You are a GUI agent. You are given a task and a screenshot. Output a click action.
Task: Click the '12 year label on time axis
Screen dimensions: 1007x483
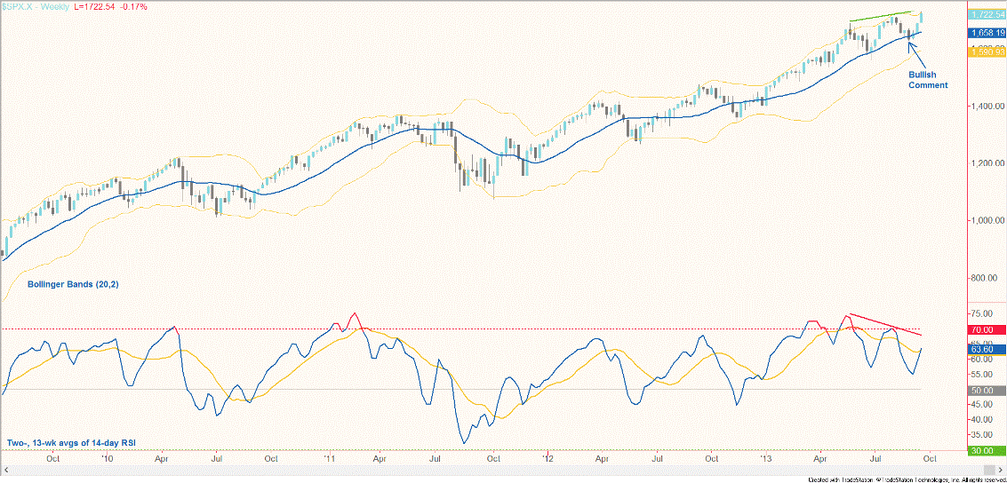(547, 459)
